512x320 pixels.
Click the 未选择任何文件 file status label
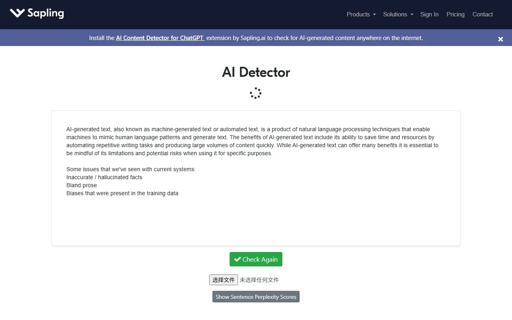(x=259, y=280)
